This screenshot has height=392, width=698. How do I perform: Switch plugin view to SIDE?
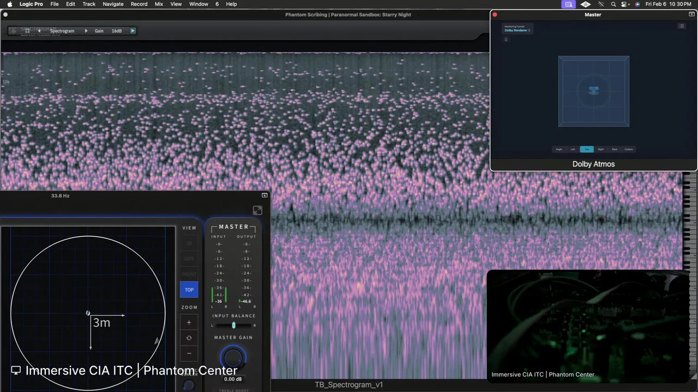(189, 259)
